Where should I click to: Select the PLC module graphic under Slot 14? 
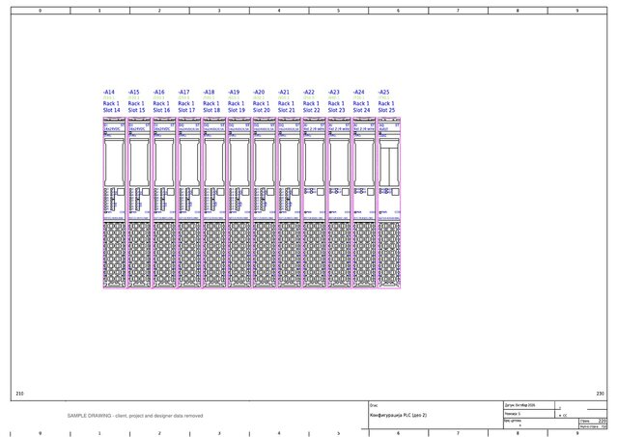tap(114, 203)
